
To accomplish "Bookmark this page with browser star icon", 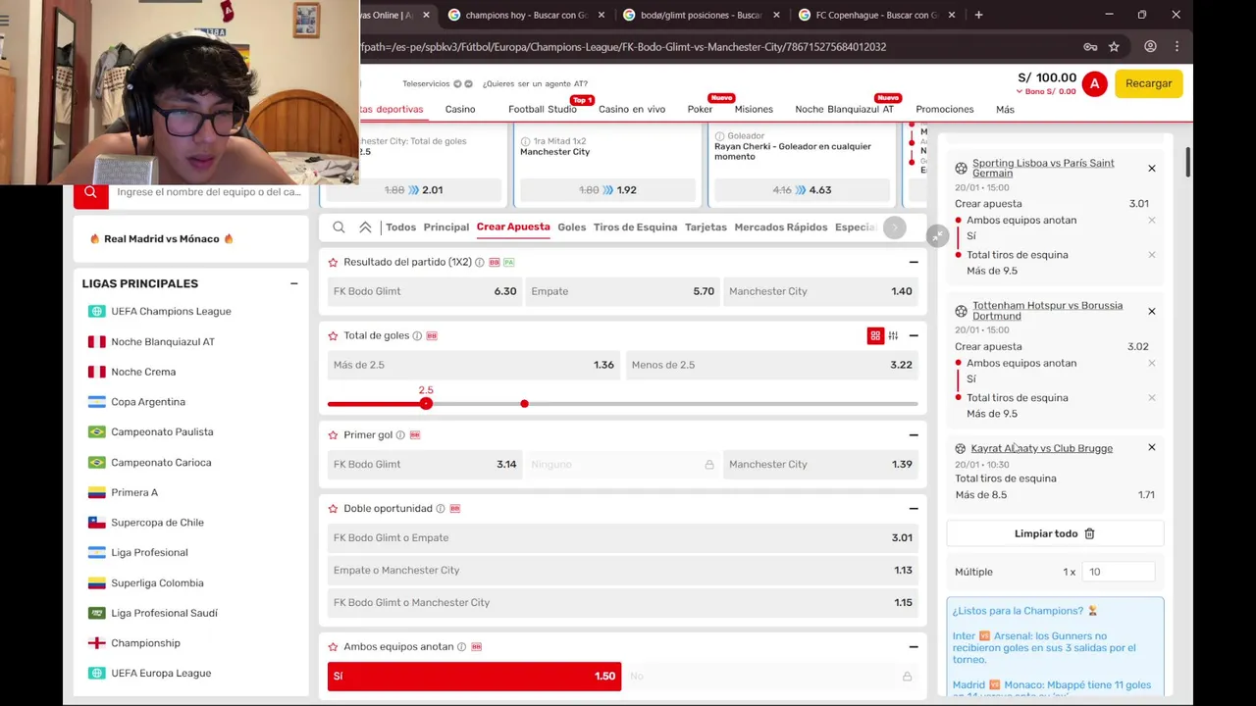I will tap(1114, 46).
